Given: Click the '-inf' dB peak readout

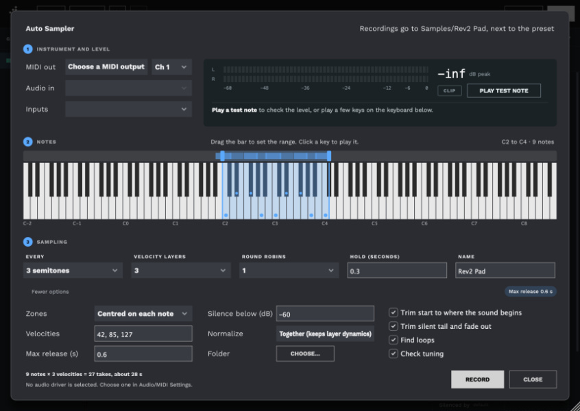Looking at the screenshot, I should (451, 74).
